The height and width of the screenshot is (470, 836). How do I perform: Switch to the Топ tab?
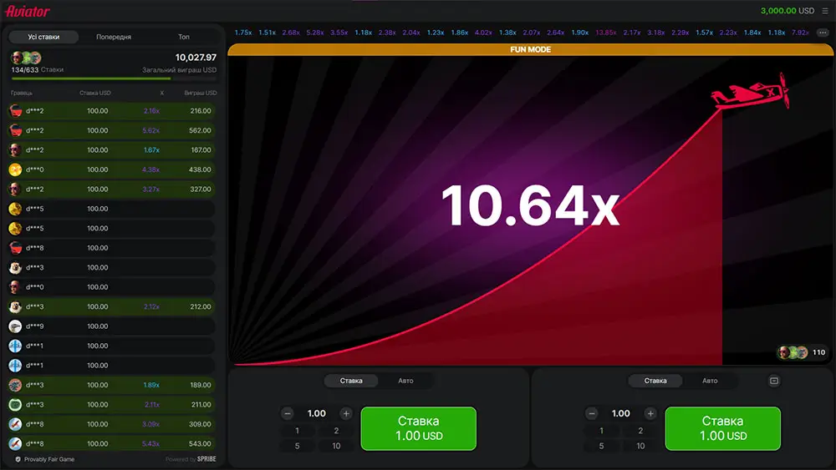tap(184, 37)
